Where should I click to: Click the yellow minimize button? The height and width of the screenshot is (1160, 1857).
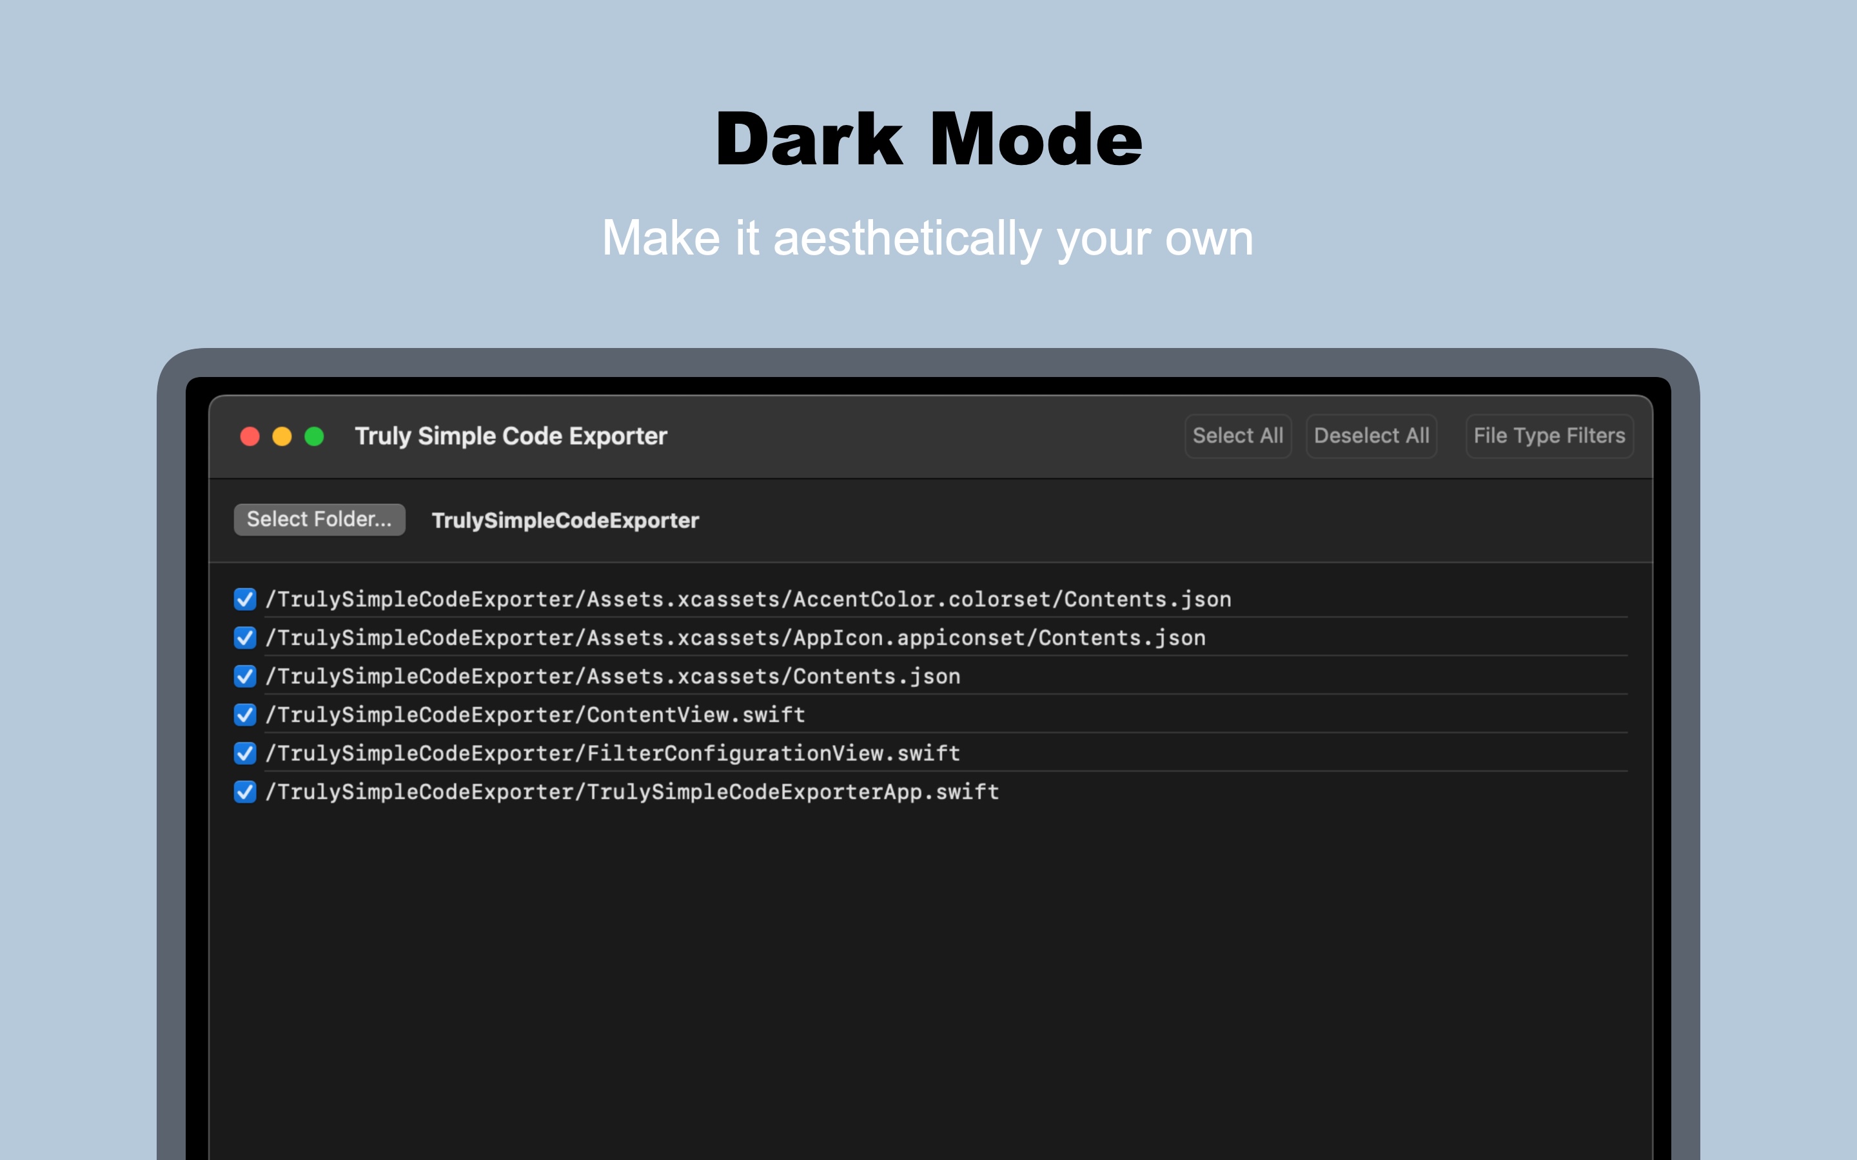pos(282,435)
